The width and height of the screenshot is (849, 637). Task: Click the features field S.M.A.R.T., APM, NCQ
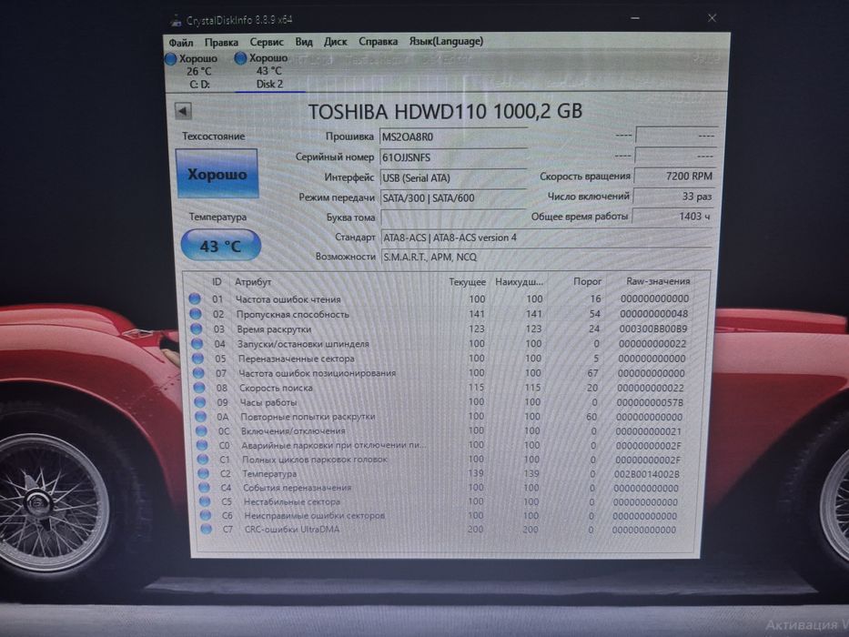pos(547,257)
